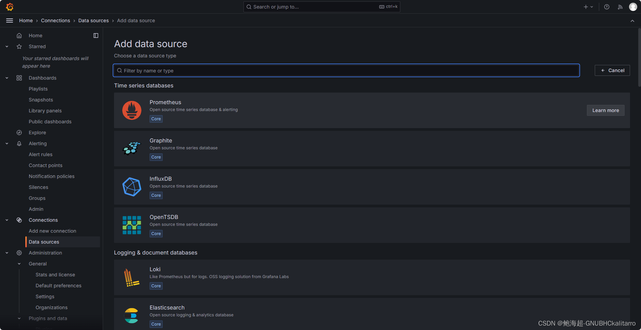
Task: Click the Cancel button
Action: pos(612,70)
